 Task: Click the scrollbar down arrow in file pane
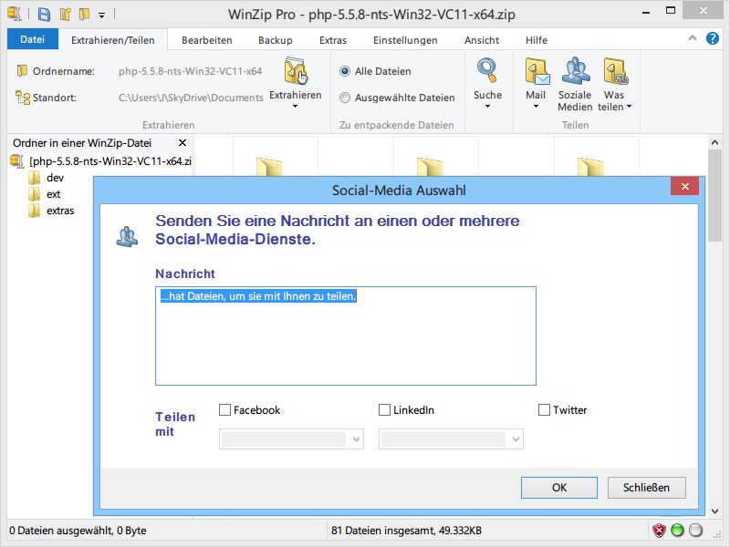(714, 511)
